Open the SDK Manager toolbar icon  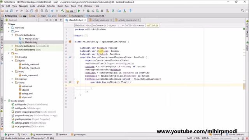[x=124, y=11]
